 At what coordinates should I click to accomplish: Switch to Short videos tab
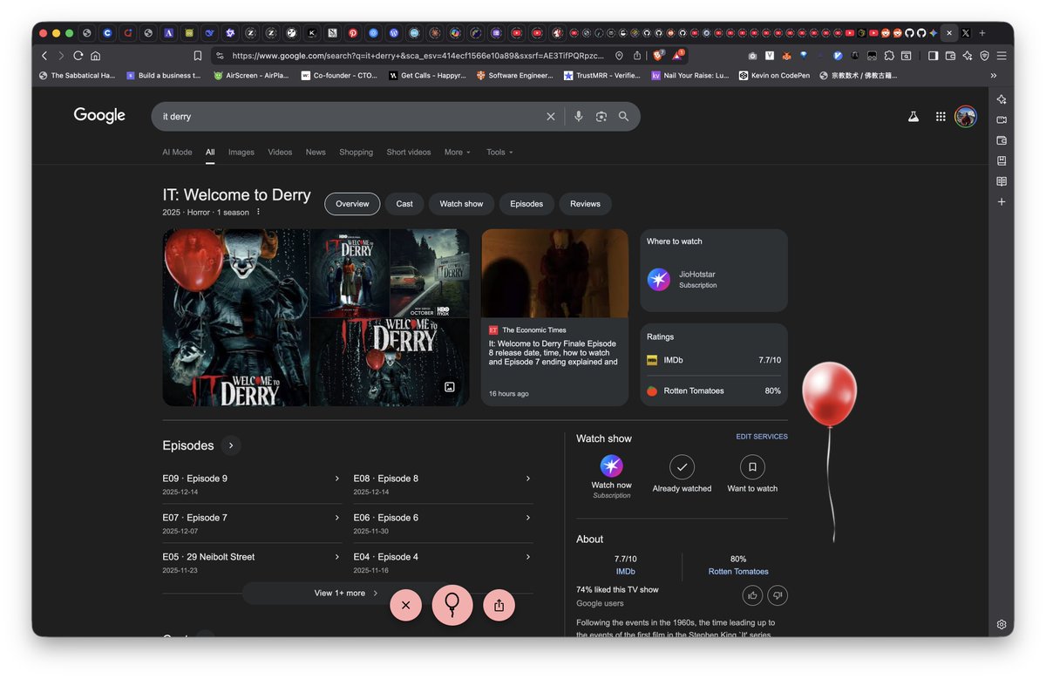pos(409,153)
